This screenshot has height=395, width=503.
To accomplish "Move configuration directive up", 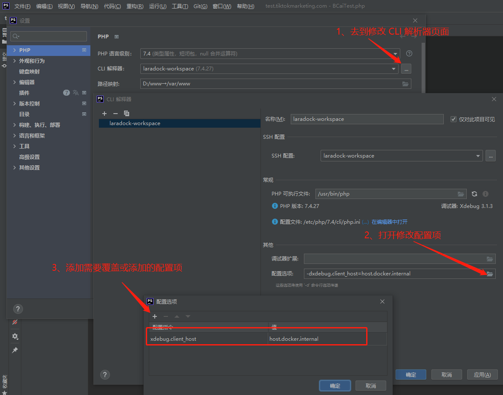I will click(x=177, y=316).
